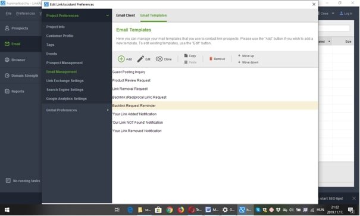Expand the Global Preferences section
Viewport: 360px width, 216px height.
click(108, 110)
